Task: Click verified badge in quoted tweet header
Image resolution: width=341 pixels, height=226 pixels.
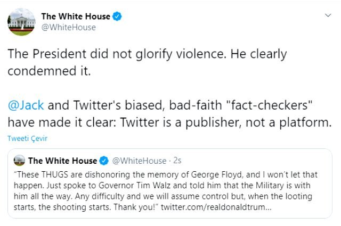Action: pyautogui.click(x=104, y=161)
